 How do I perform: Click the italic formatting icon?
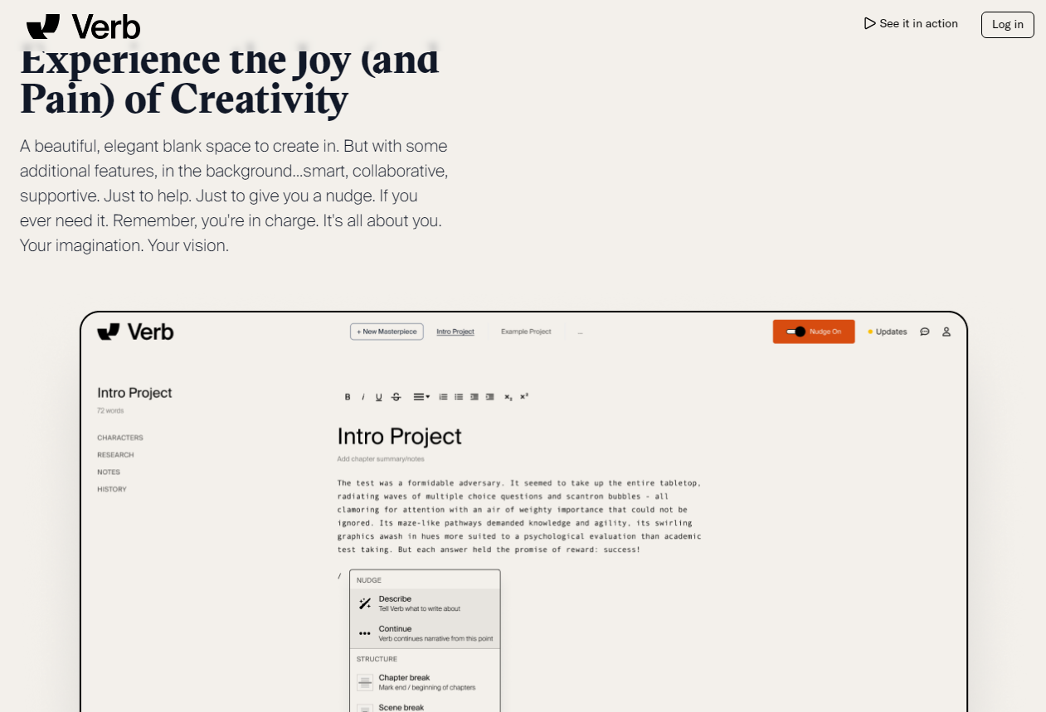click(362, 397)
